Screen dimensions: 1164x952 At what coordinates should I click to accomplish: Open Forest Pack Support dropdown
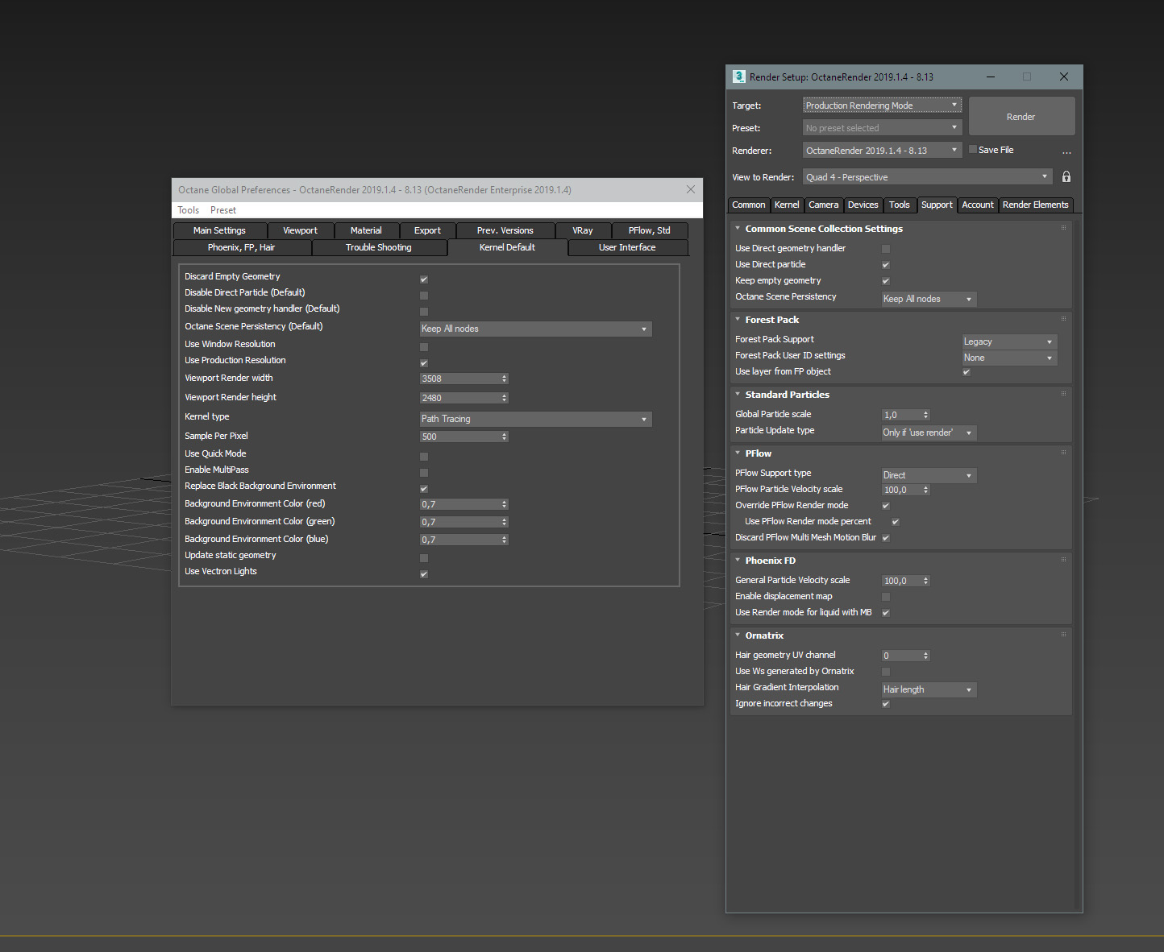pos(1009,341)
